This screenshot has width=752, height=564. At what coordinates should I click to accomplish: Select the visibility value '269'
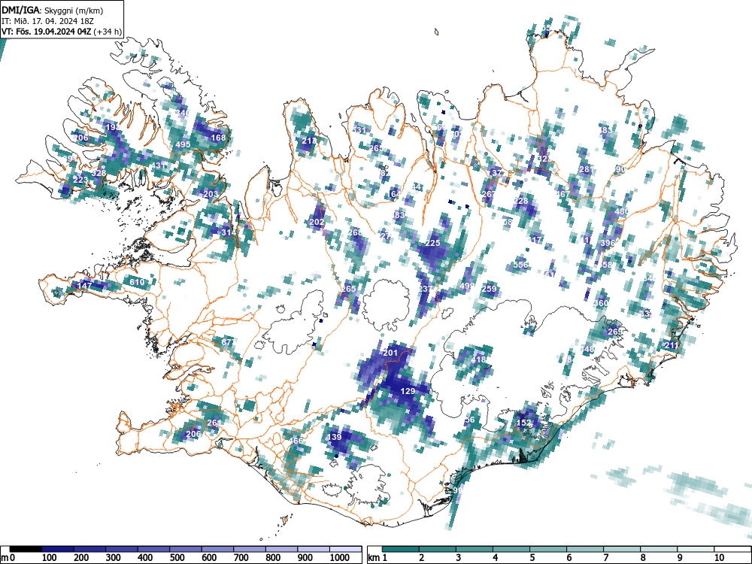click(x=615, y=332)
